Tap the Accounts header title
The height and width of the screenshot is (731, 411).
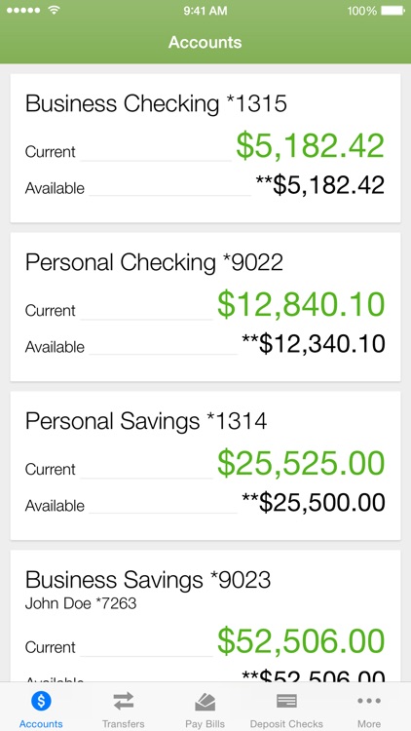tap(205, 42)
